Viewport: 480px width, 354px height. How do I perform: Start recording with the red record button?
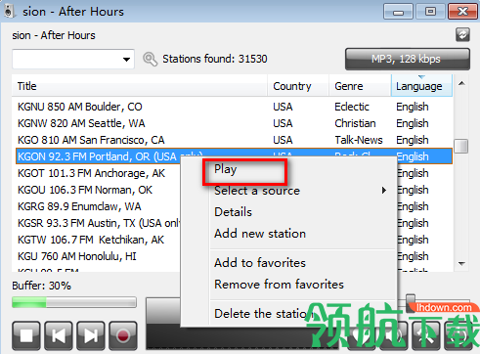[x=123, y=335]
